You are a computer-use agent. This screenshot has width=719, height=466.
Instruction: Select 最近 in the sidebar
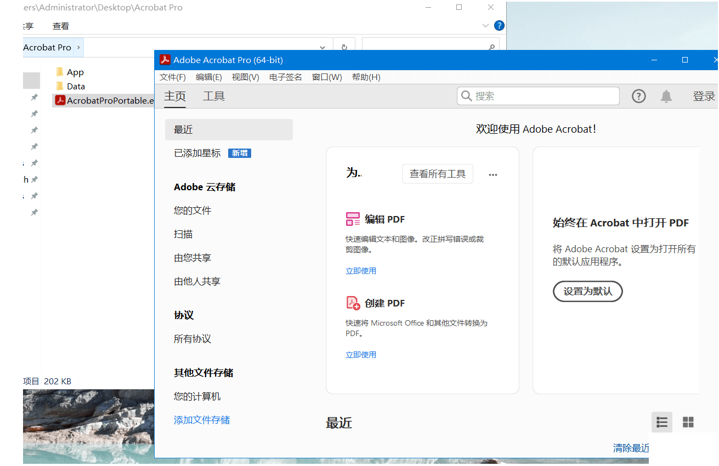coord(229,130)
